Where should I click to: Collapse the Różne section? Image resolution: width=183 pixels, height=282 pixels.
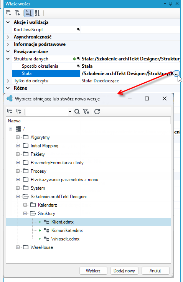tap(8, 88)
